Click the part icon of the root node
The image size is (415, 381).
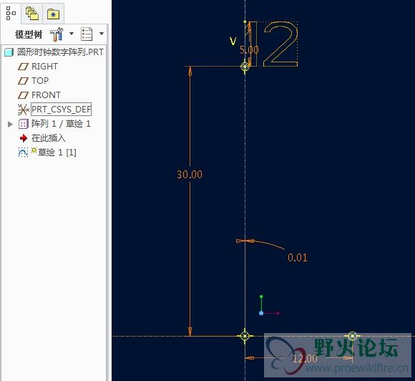[9, 52]
